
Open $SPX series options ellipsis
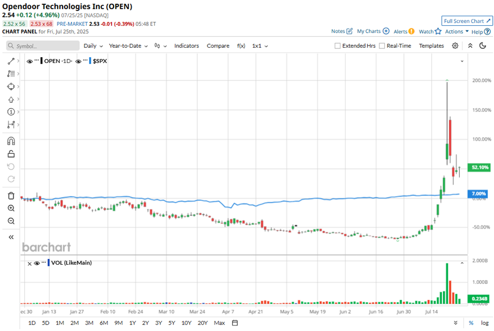pos(85,60)
